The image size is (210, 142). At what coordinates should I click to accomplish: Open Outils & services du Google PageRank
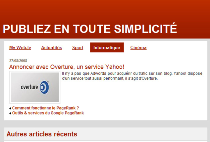tap(48, 113)
